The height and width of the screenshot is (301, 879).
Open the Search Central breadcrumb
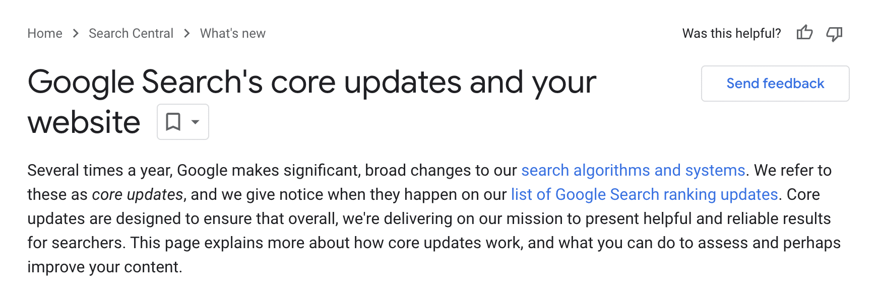[131, 33]
